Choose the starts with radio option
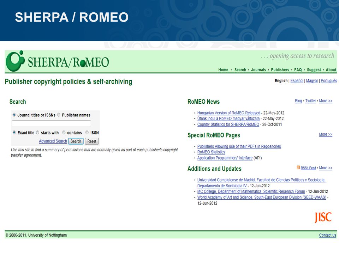339x254 pixels. pyautogui.click(x=38, y=132)
